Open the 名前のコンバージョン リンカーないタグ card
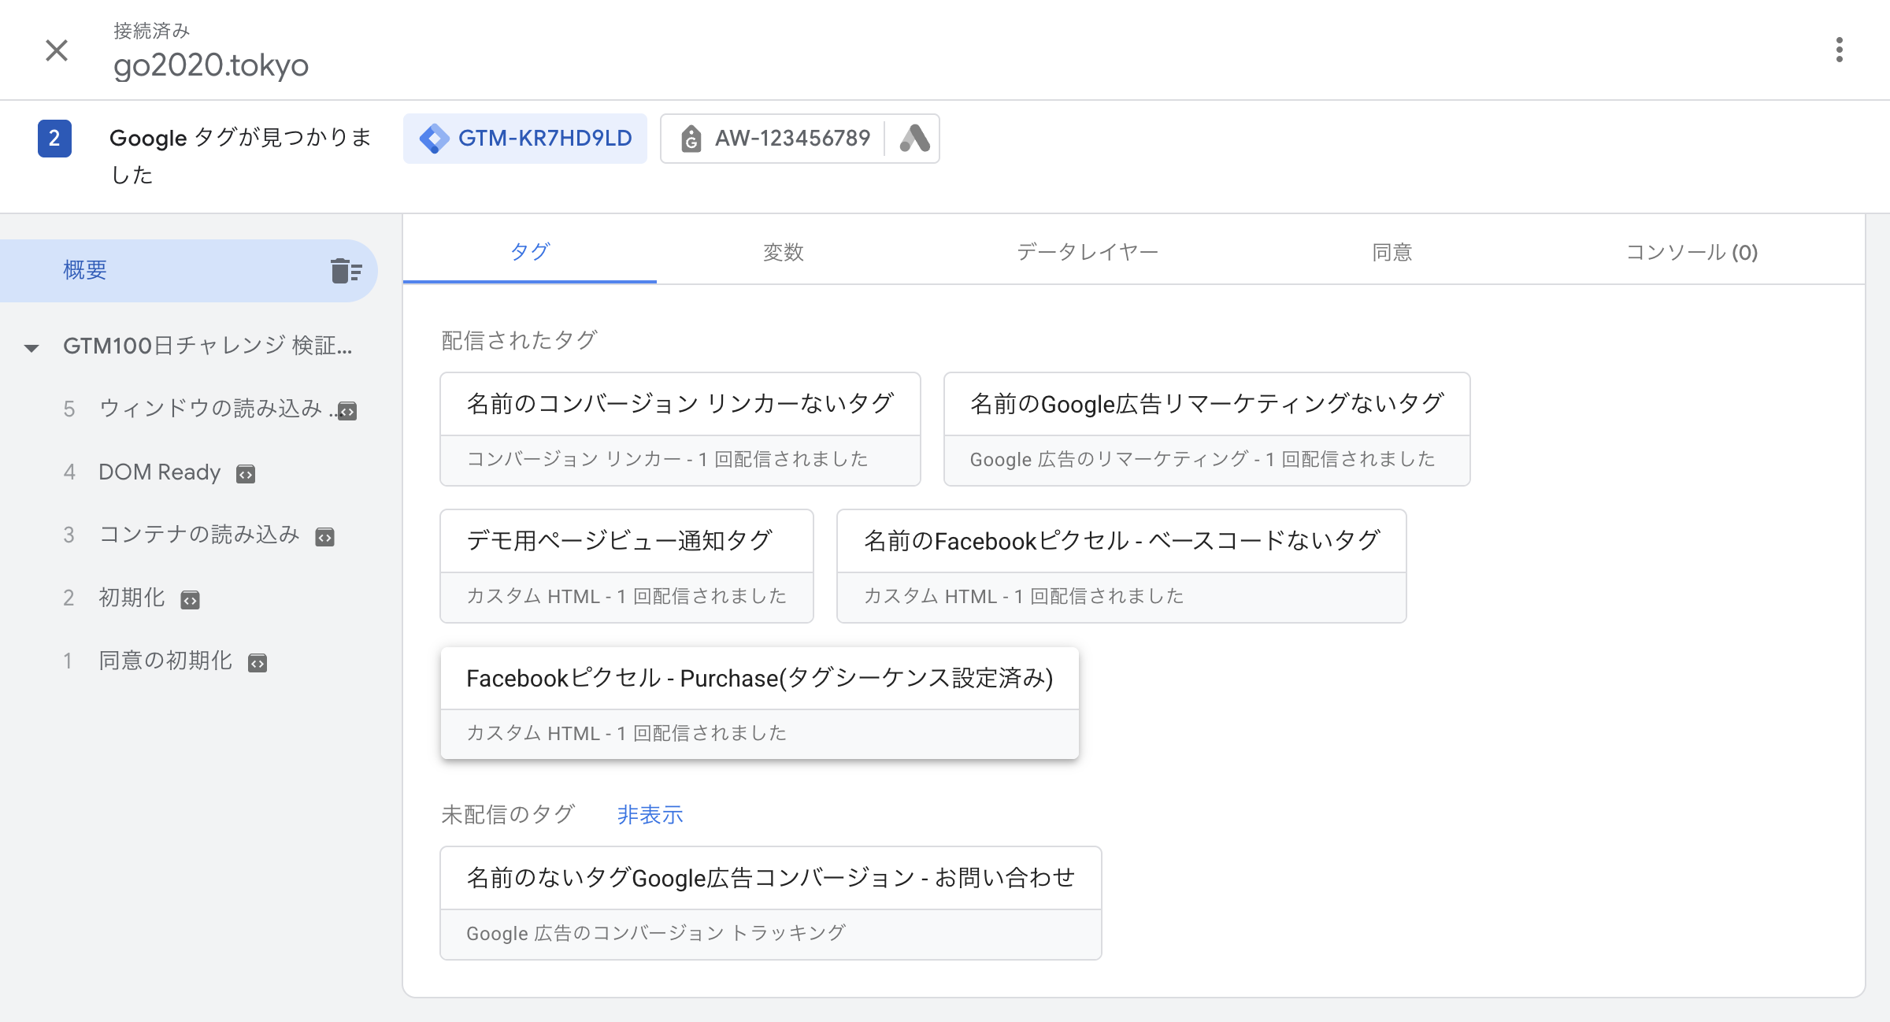This screenshot has height=1022, width=1890. coord(680,429)
